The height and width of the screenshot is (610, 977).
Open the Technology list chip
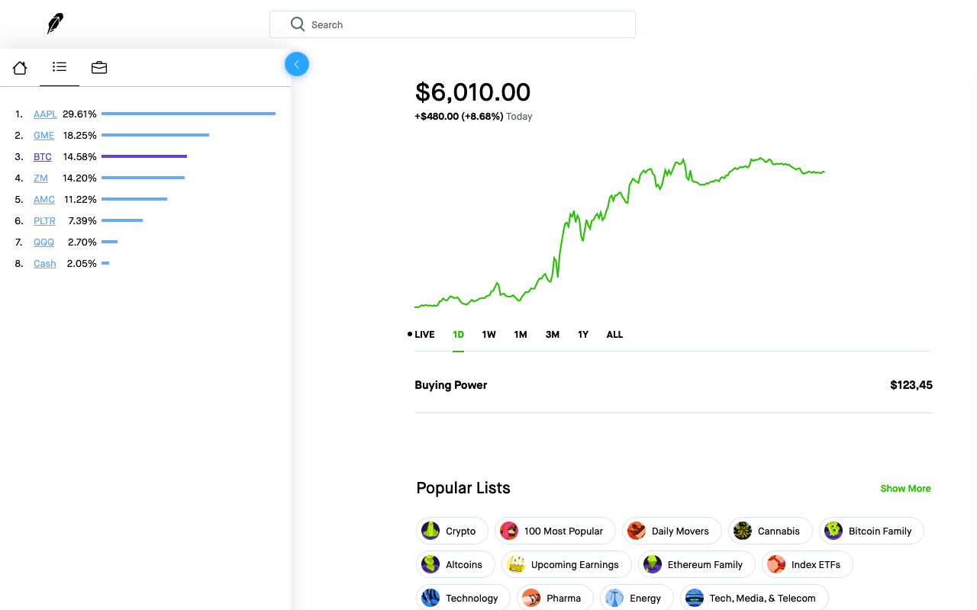pos(463,598)
